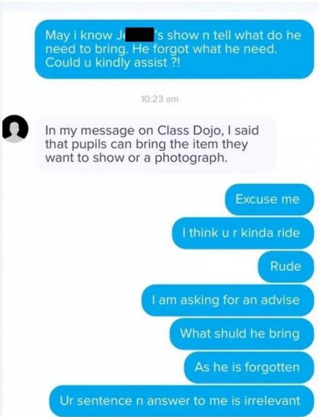Select the teacher's Class Dojo reply bubble
This screenshot has height=417, width=319.
coord(156,144)
